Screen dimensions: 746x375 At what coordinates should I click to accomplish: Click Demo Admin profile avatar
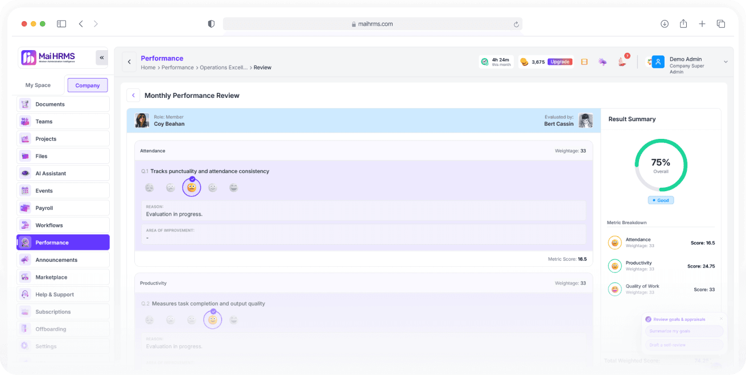(x=658, y=62)
